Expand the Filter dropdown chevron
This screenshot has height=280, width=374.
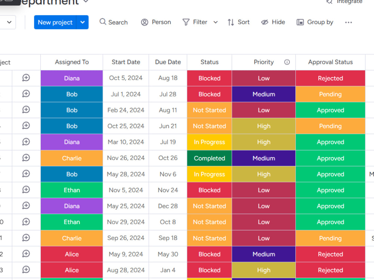click(x=216, y=22)
